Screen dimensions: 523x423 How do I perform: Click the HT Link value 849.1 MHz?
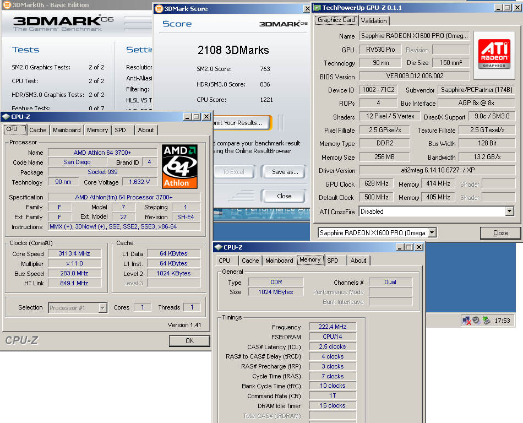point(74,283)
